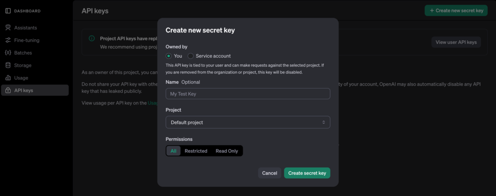Click the Project dropdown chevron arrows
The height and width of the screenshot is (196, 496).
(x=324, y=122)
